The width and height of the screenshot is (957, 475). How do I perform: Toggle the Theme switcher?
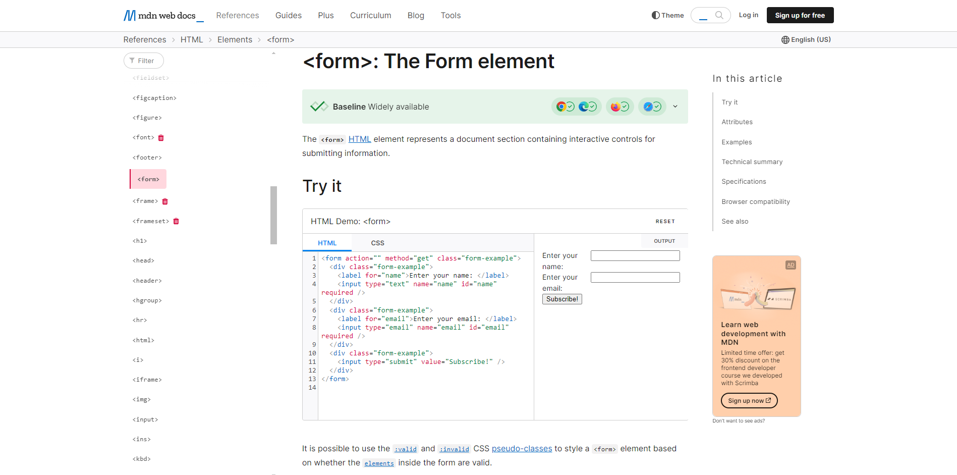pyautogui.click(x=667, y=15)
